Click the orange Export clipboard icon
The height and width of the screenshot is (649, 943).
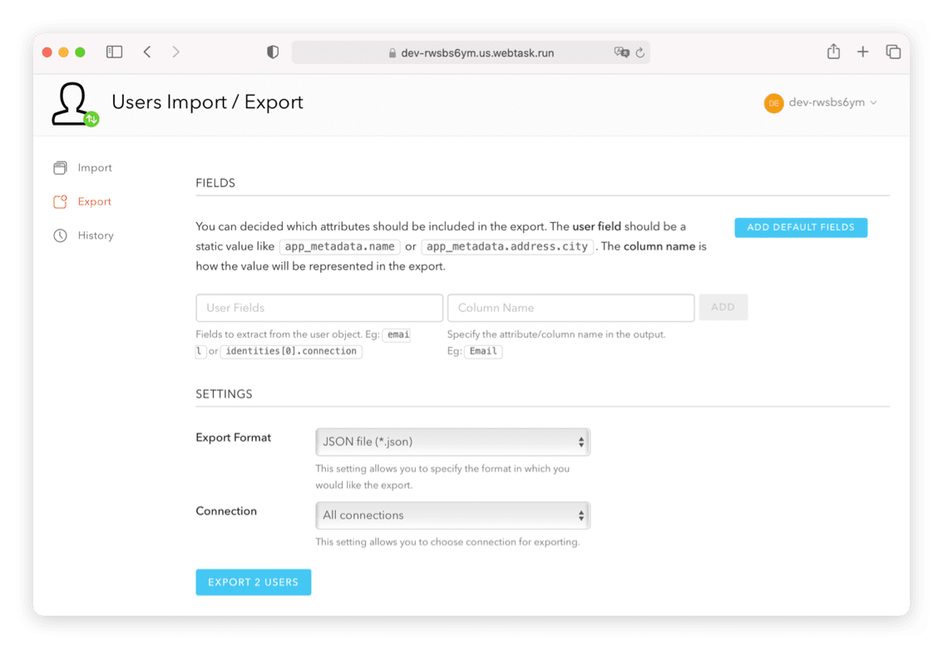coord(60,201)
